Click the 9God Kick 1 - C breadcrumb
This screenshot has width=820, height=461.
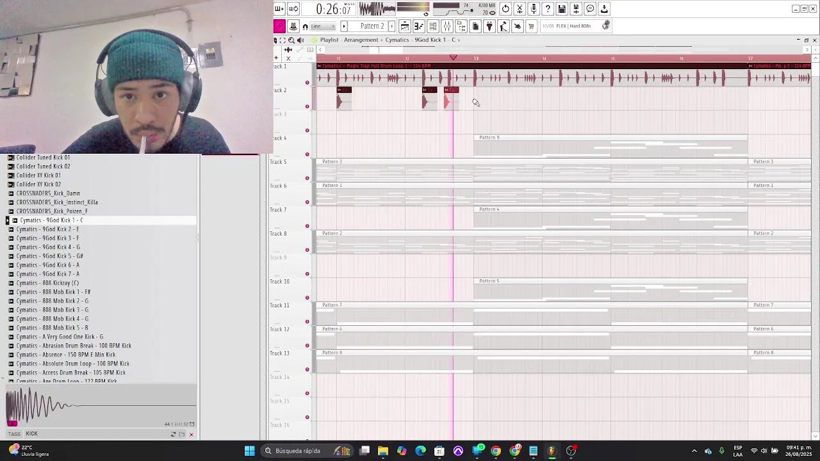coord(435,40)
